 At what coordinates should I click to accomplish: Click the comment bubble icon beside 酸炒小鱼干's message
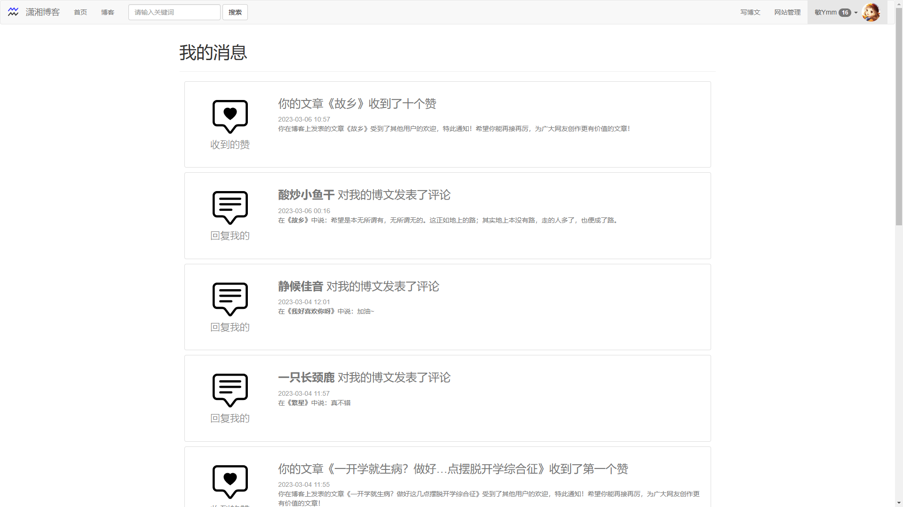click(230, 207)
